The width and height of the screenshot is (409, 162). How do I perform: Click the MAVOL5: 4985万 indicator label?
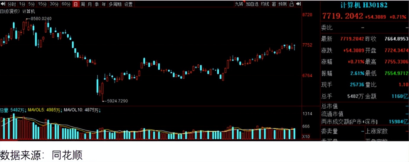pos(44,110)
